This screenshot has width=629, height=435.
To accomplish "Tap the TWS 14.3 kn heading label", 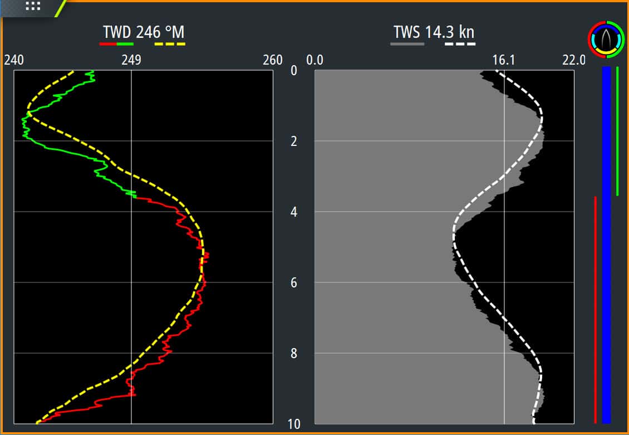I will click(434, 31).
